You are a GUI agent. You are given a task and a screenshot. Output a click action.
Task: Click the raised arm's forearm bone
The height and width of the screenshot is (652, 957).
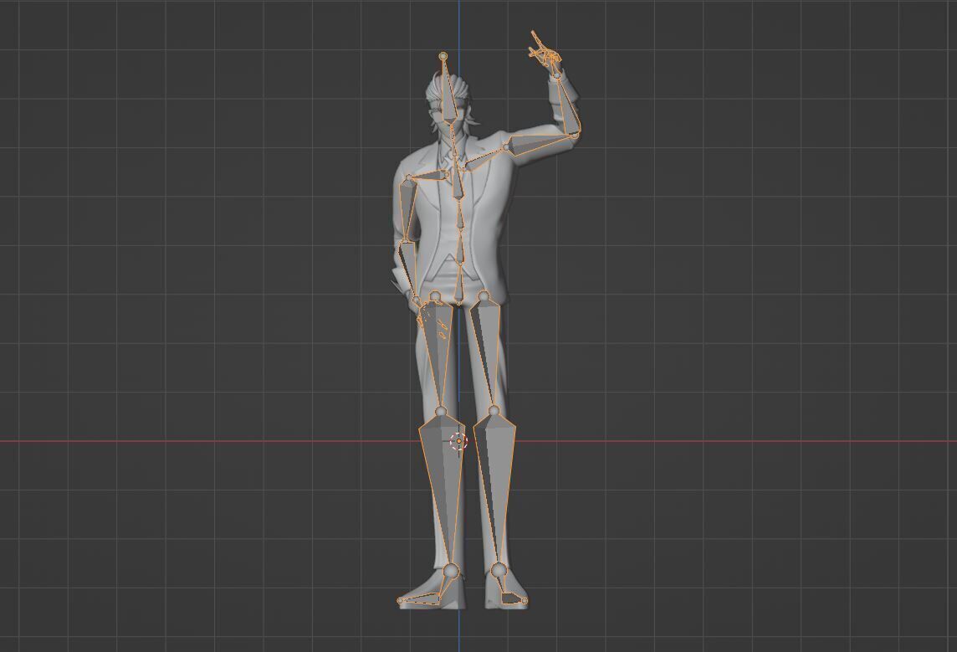(567, 104)
